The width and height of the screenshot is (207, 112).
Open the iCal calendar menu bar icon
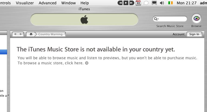point(138,3)
